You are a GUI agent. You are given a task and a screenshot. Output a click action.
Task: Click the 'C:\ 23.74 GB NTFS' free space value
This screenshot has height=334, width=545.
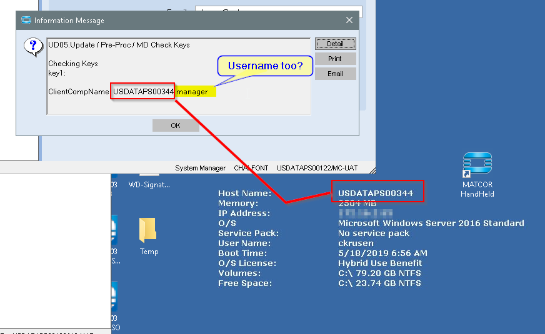[x=379, y=283]
